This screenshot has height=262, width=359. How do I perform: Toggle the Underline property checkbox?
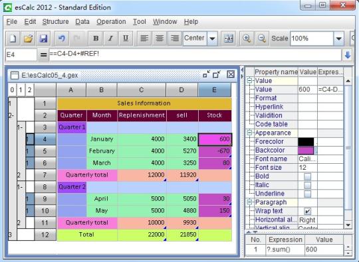click(x=308, y=194)
